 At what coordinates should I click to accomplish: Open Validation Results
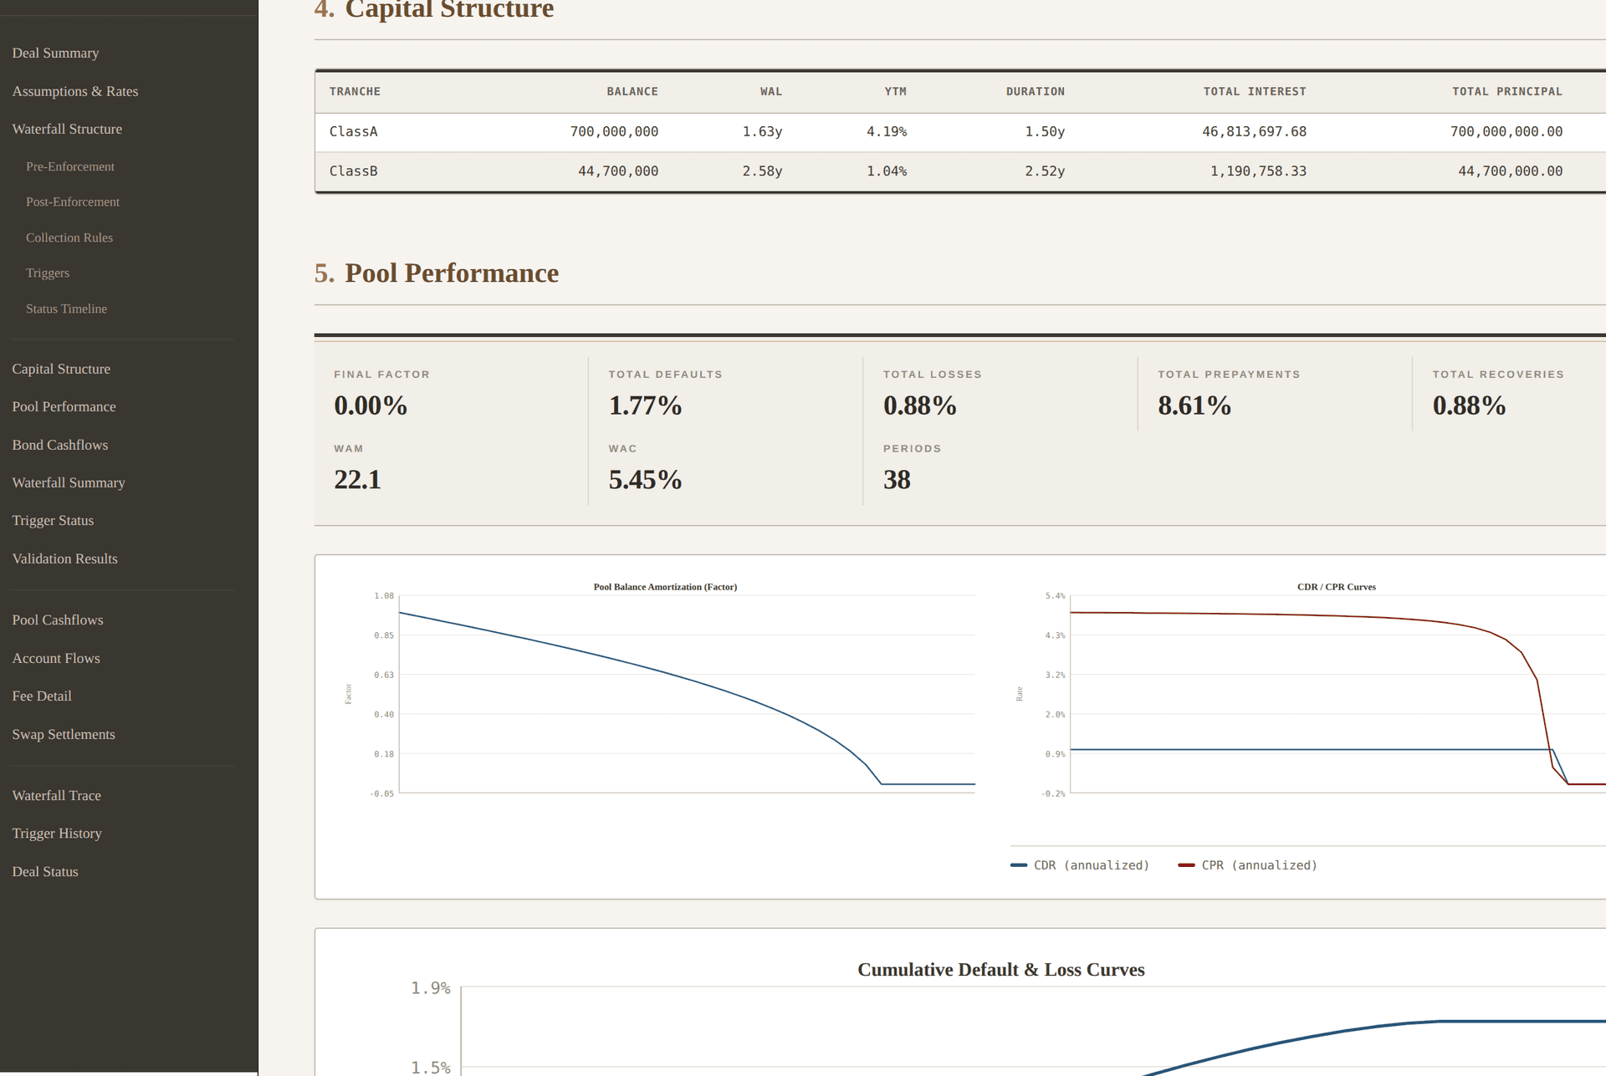pos(64,558)
